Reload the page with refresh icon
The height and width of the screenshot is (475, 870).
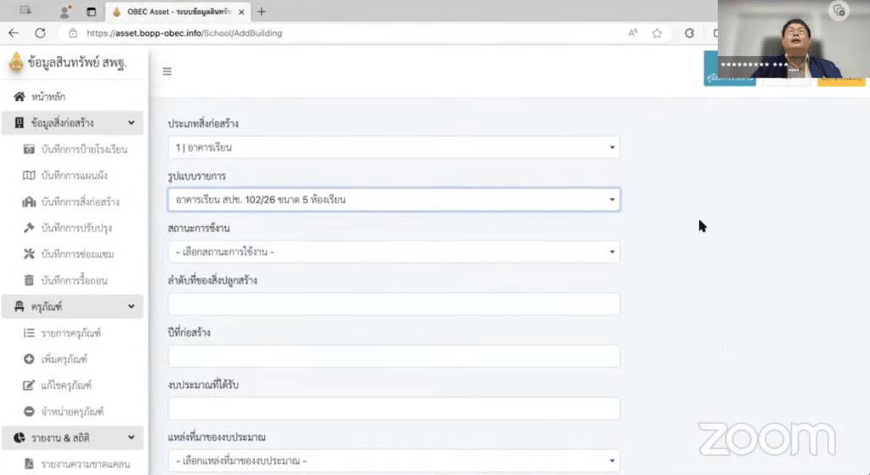41,33
